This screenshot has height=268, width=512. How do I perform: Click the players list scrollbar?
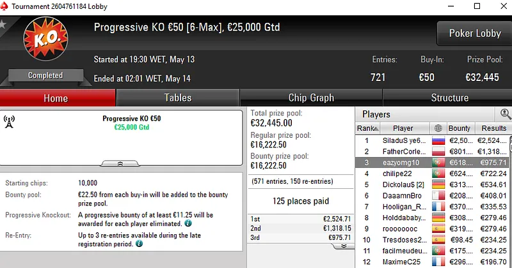point(510,191)
